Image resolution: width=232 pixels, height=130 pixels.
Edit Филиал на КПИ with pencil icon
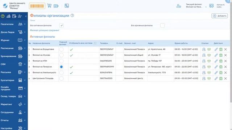pos(216,61)
